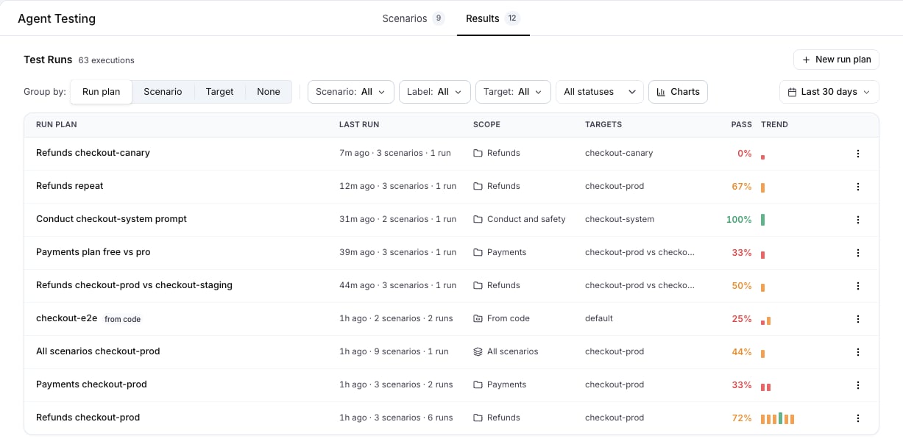Viewport: 903px width, 444px height.
Task: Switch to the Scenarios tab
Action: coord(414,18)
